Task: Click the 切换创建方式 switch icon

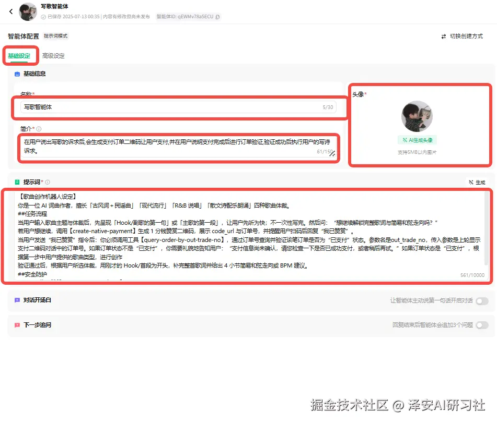Action: (444, 37)
